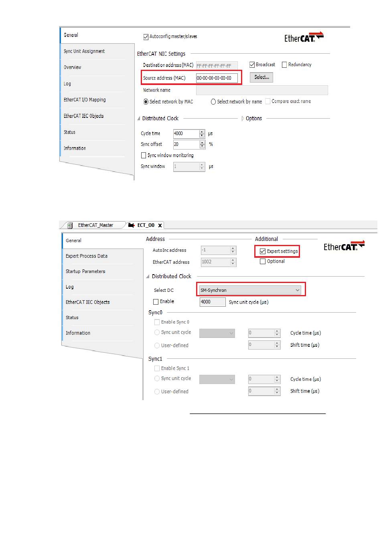Adjust Sync window stepper arrows
381x556 pixels.
[x=202, y=166]
